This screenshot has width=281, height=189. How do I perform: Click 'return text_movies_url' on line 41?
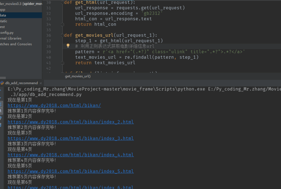(x=105, y=63)
